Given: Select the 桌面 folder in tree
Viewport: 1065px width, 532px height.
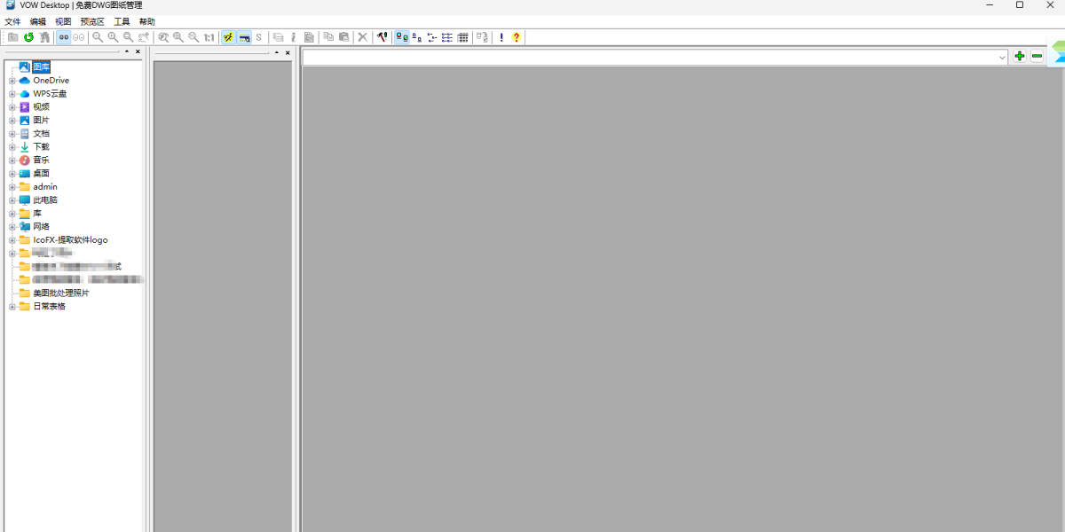Looking at the screenshot, I should pyautogui.click(x=41, y=174).
